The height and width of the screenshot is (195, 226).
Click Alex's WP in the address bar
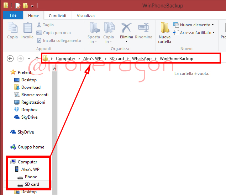pyautogui.click(x=92, y=59)
